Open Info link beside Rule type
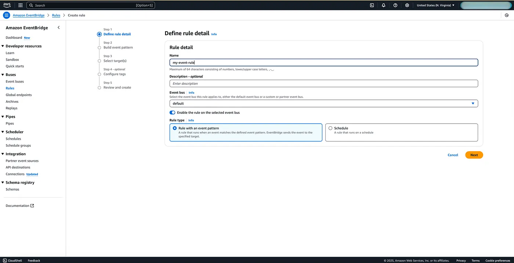 (191, 120)
